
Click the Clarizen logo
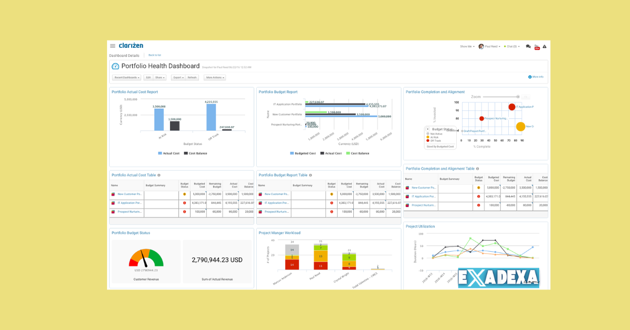click(x=131, y=46)
